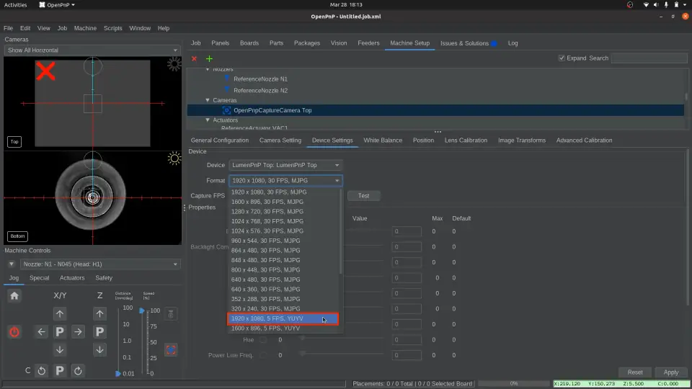The width and height of the screenshot is (692, 389).
Task: Click the X/Y park P button
Action: point(60,332)
